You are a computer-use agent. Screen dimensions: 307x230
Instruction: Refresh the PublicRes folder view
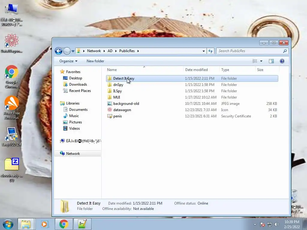click(210, 51)
